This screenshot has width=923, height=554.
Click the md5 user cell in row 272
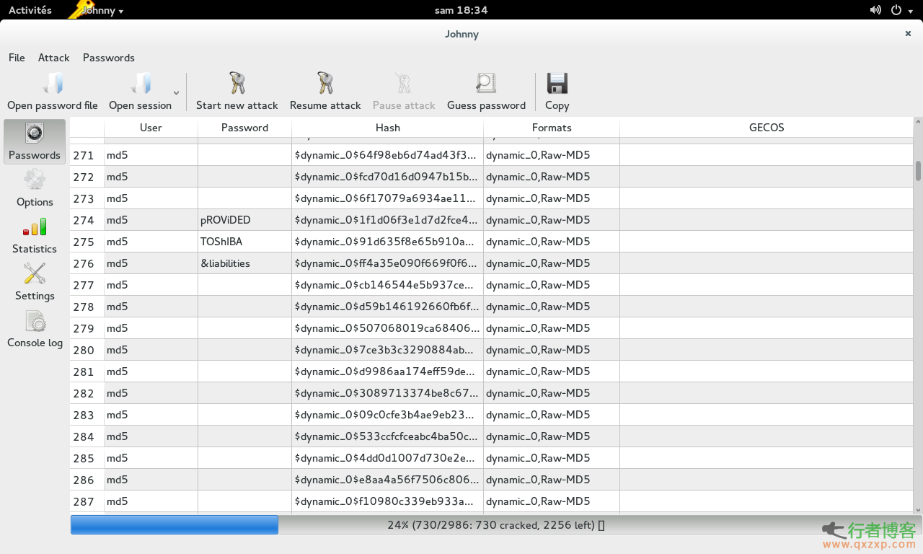[151, 177]
